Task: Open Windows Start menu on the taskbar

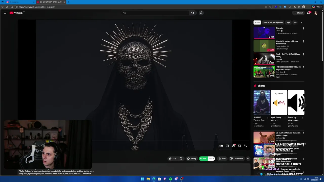Action: pyautogui.click(x=143, y=179)
